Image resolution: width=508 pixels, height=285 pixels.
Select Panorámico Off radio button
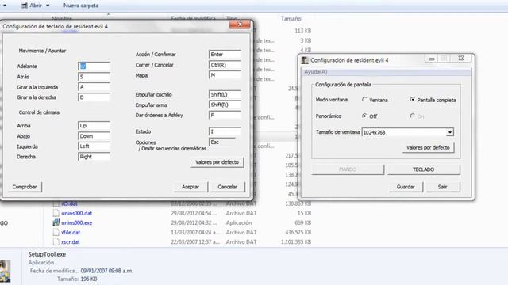click(x=364, y=116)
